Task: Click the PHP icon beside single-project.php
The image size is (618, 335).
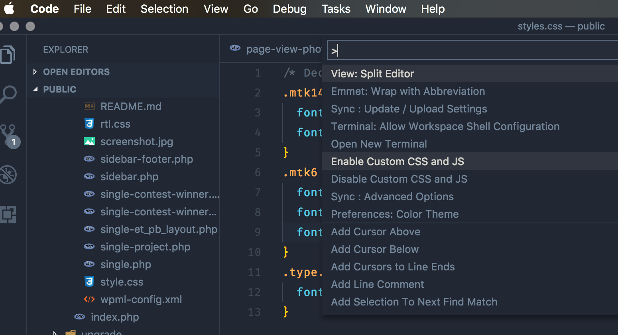Action: coord(89,246)
